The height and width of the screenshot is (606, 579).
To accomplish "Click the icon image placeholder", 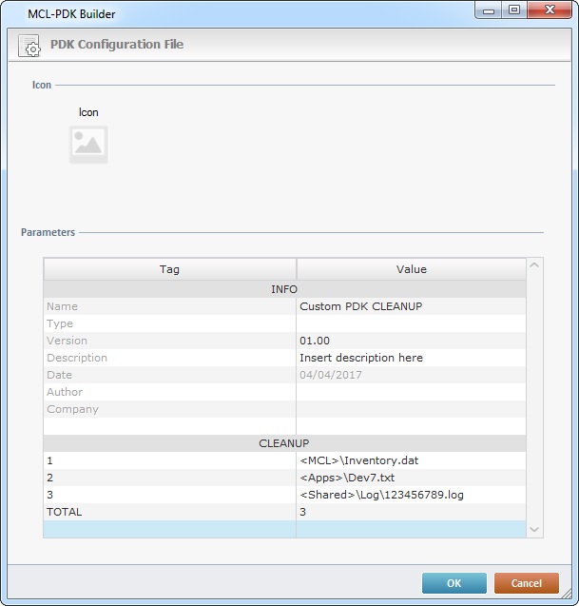I will click(x=88, y=145).
